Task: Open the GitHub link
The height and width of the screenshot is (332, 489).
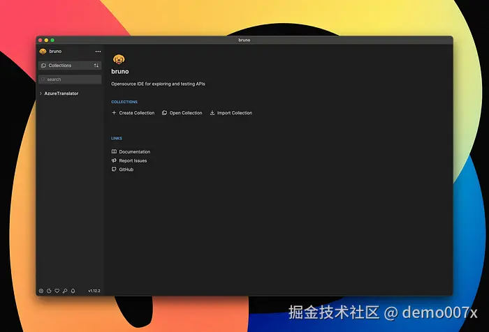Action: [x=126, y=169]
